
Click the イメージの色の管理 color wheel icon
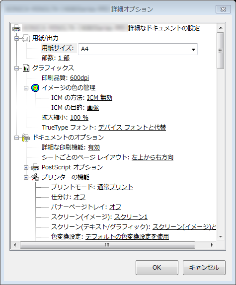[35, 88]
